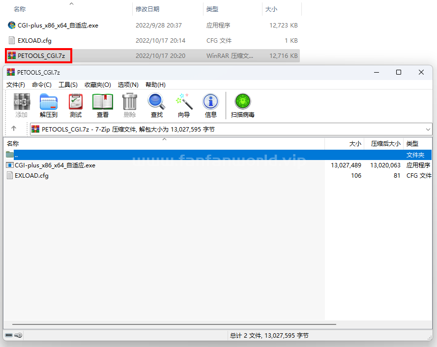Click the 扫描病毒 (Scan virus) icon

click(x=242, y=106)
